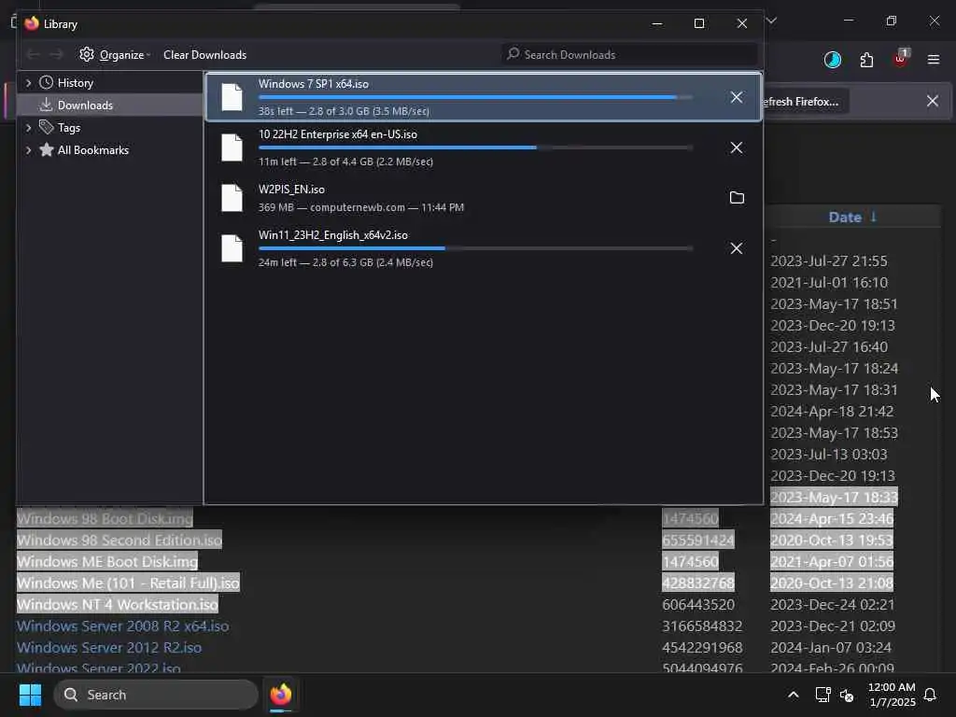Click Clear Downloads button
Viewport: 956px width, 717px height.
(x=204, y=55)
